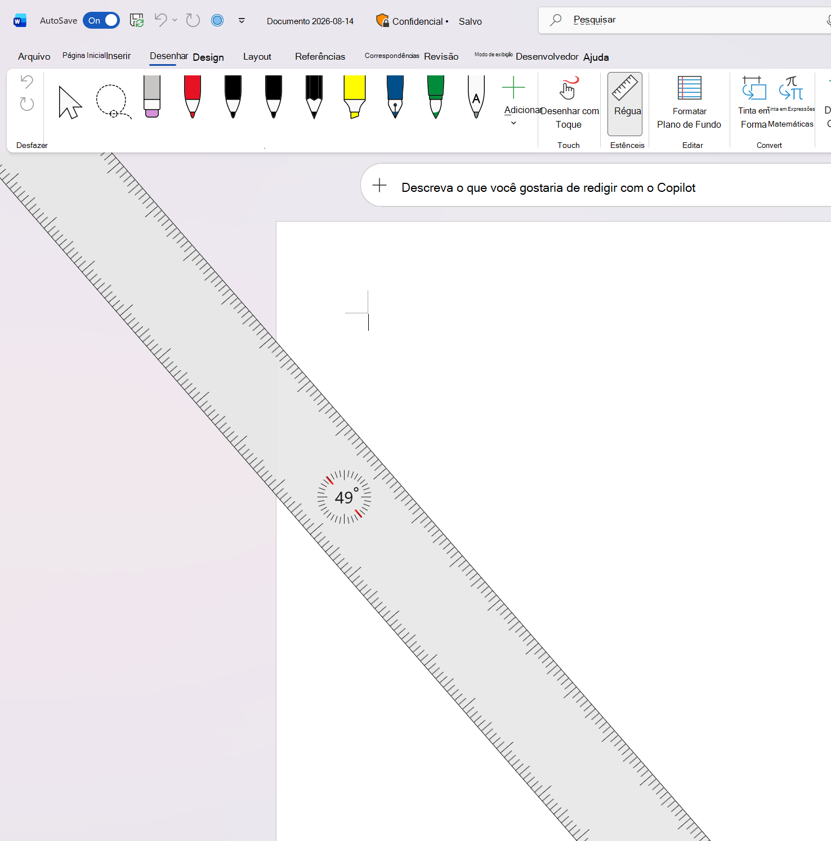Go to the Referências tab
This screenshot has width=831, height=841.
click(x=320, y=57)
